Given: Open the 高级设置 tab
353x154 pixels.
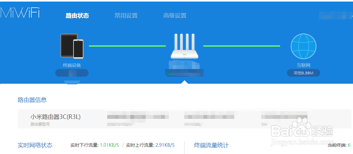Looking at the screenshot, I should point(175,16).
